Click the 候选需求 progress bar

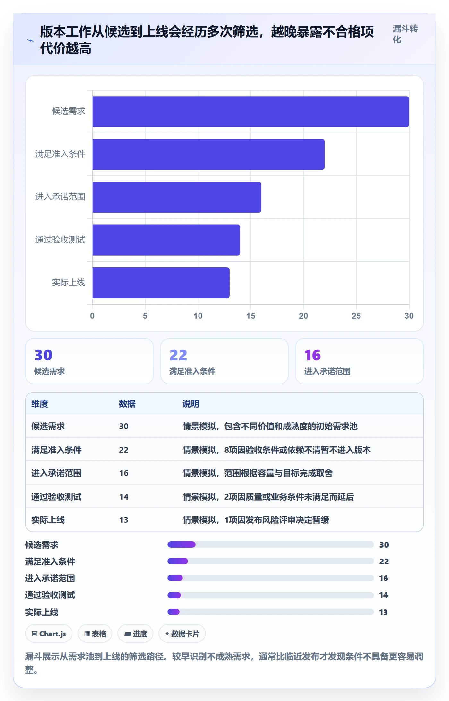coord(271,545)
